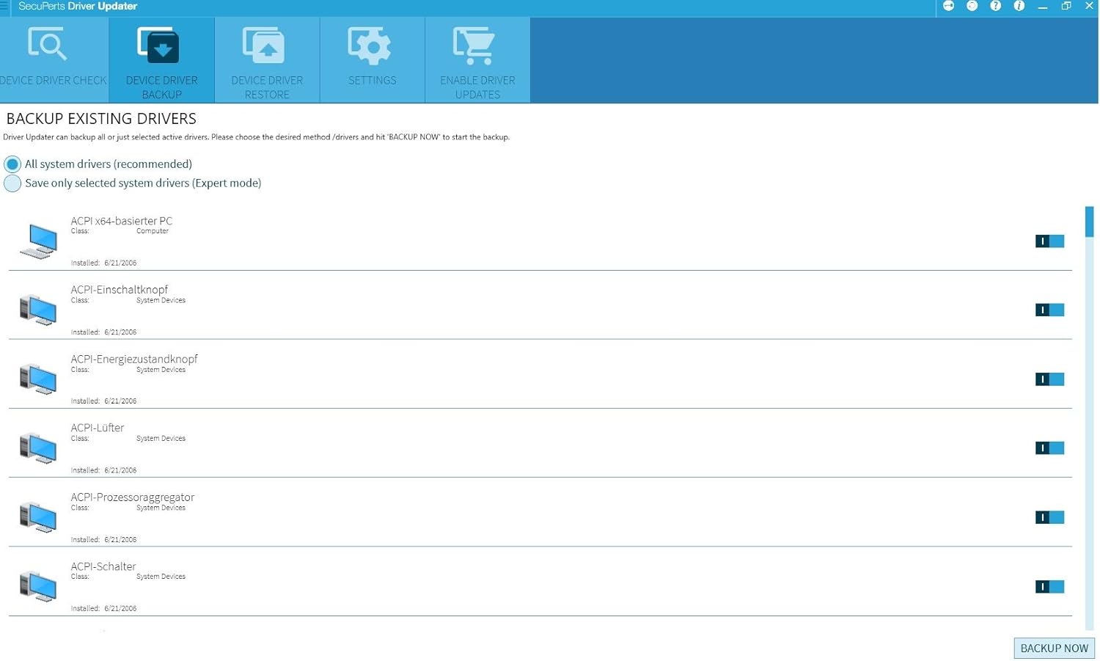Close the SecuPerts Driver Updater window
Viewport: 1100px width, 661px height.
(x=1089, y=6)
